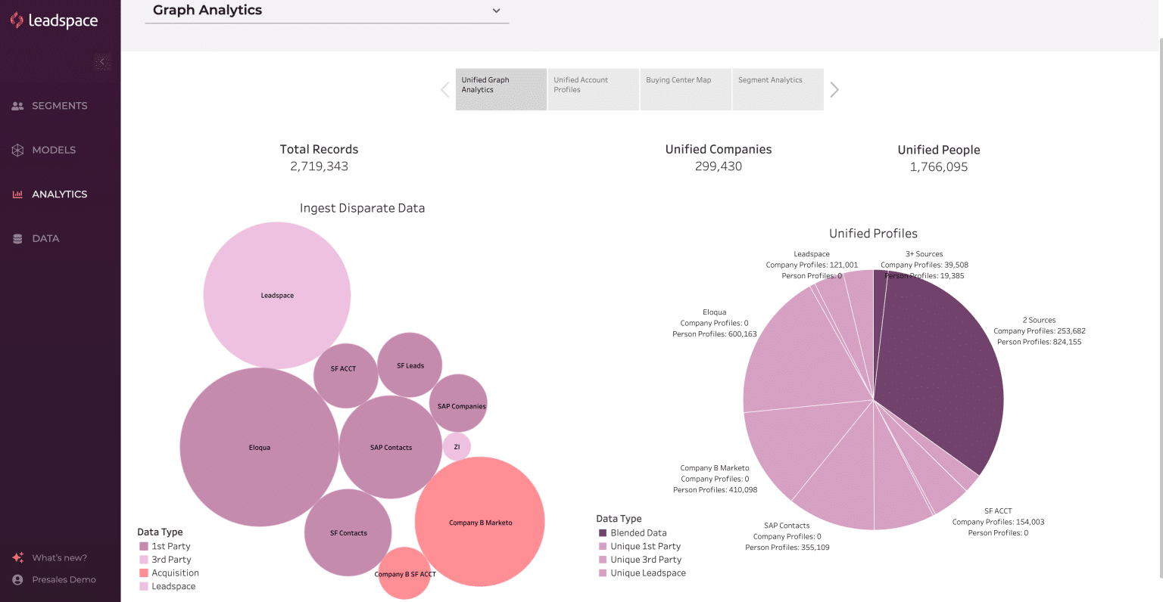Open the Presales Demo account icon
This screenshot has height=602, width=1163.
17,579
